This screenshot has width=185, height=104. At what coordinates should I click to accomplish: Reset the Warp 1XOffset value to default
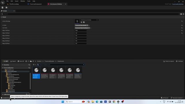point(182,31)
